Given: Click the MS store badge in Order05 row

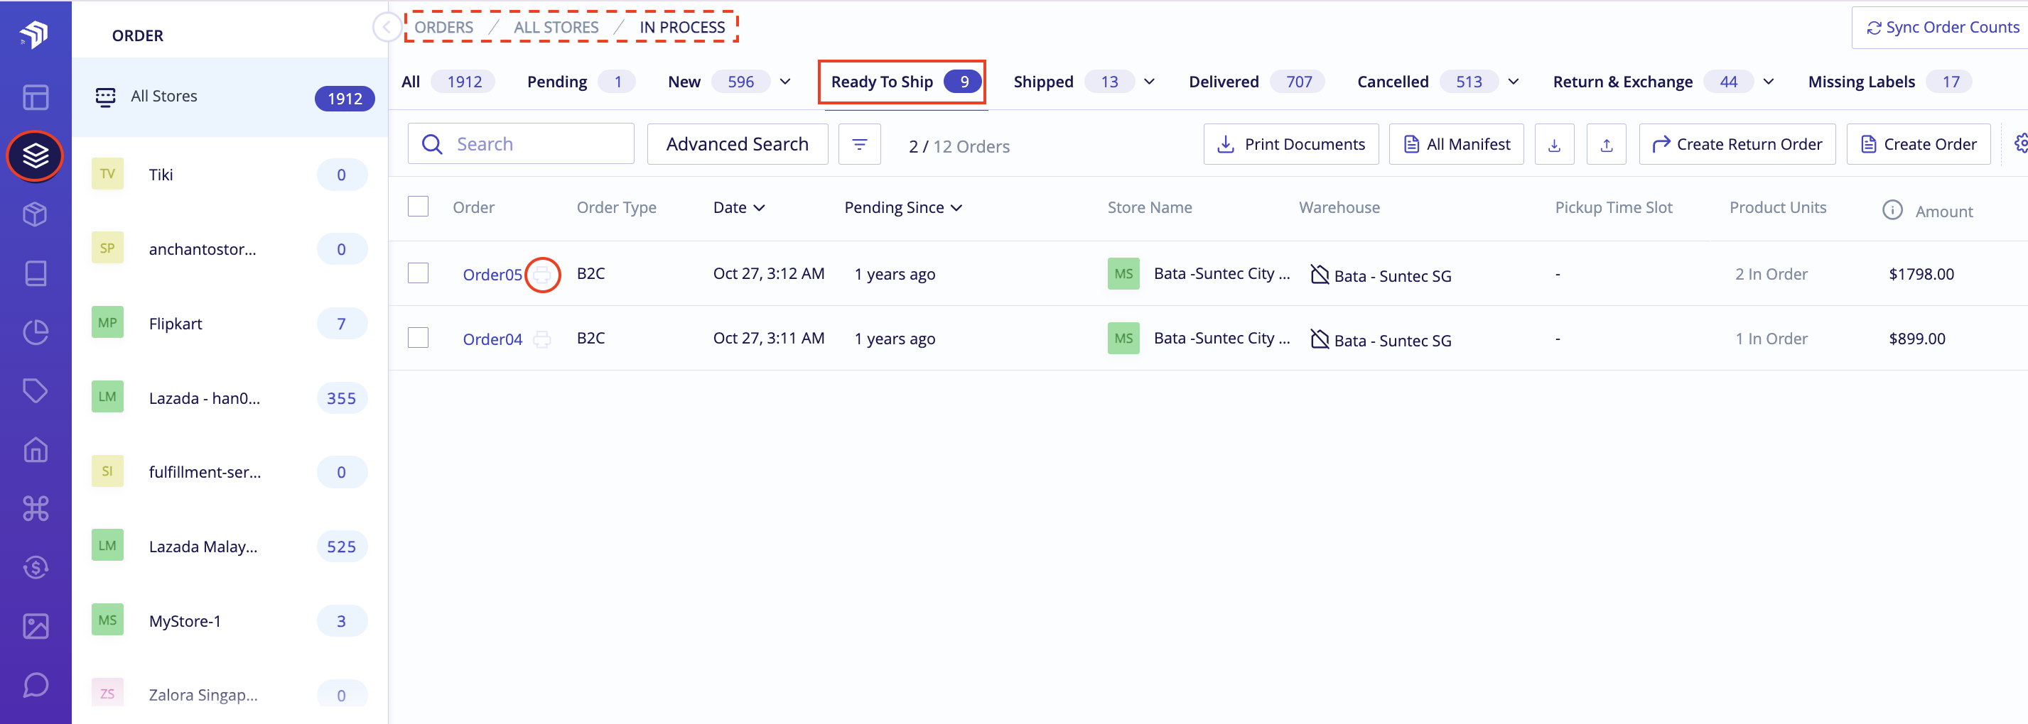Looking at the screenshot, I should click(x=1123, y=273).
